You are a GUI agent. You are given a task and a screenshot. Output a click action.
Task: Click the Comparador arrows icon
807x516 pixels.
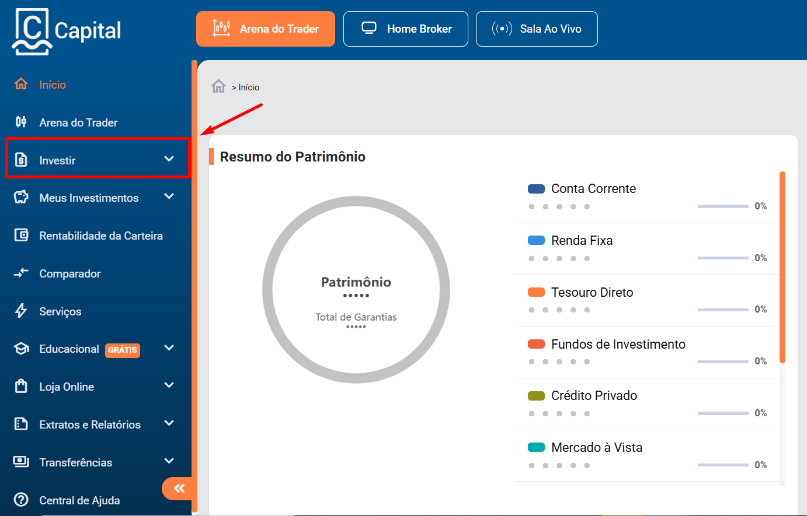coord(21,273)
